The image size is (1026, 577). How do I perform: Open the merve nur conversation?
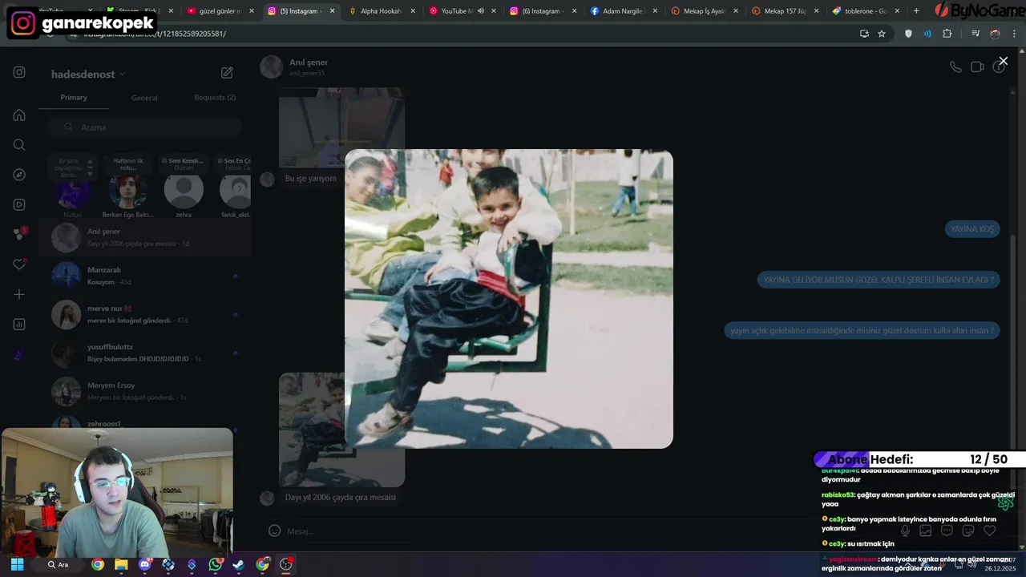pyautogui.click(x=145, y=314)
